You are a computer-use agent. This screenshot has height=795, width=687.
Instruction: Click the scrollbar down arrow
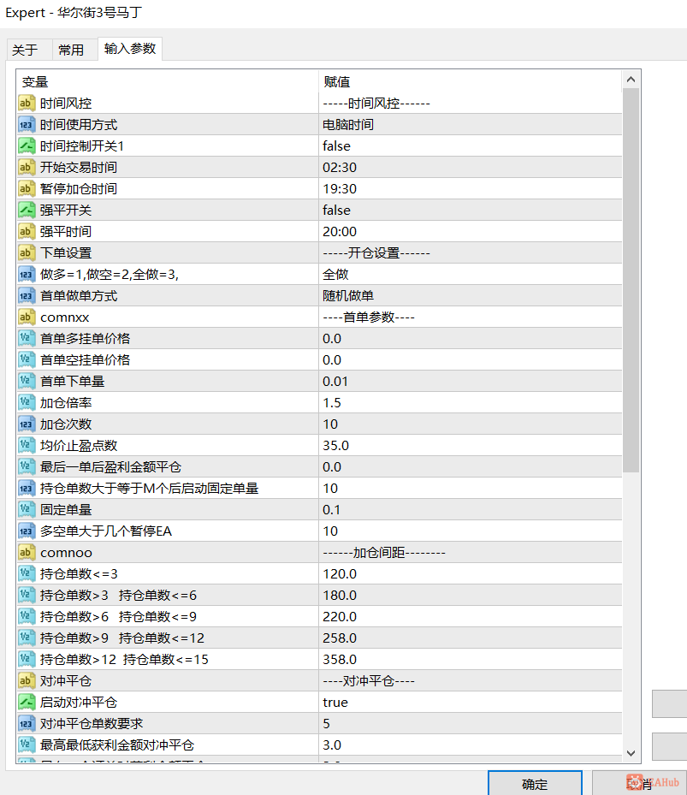pyautogui.click(x=631, y=753)
